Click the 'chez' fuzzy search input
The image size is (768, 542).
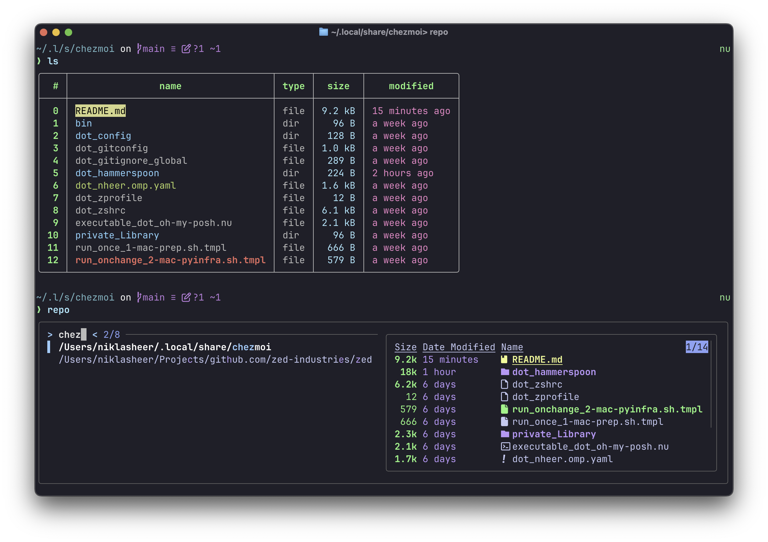70,334
